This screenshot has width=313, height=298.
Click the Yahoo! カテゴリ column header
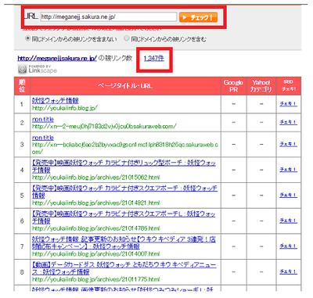pos(261,86)
